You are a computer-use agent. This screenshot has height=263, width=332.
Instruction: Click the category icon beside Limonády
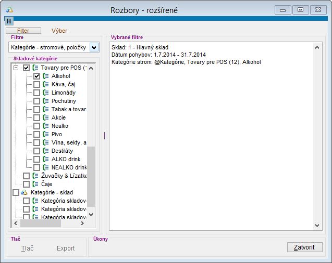click(x=46, y=93)
